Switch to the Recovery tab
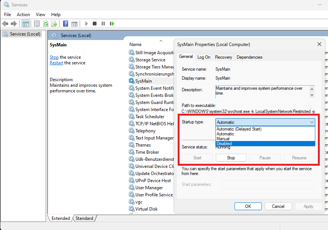 tap(223, 57)
